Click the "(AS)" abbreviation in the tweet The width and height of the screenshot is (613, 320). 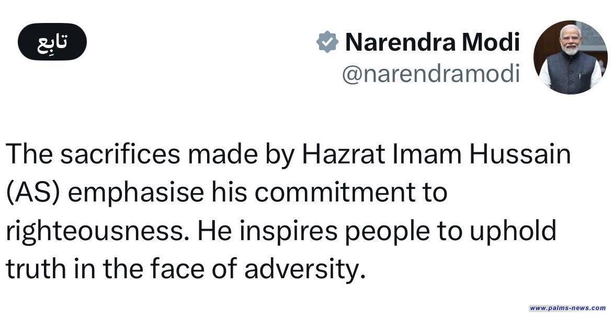pyautogui.click(x=34, y=193)
